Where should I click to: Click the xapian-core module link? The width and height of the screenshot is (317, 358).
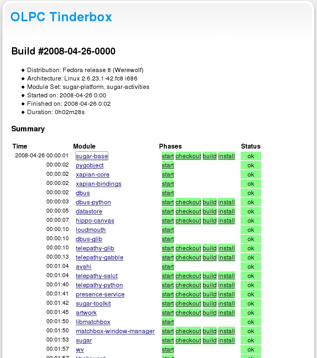click(92, 175)
